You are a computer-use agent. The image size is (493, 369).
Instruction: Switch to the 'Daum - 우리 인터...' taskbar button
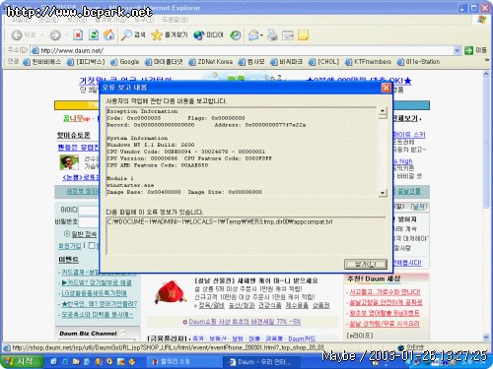260,362
